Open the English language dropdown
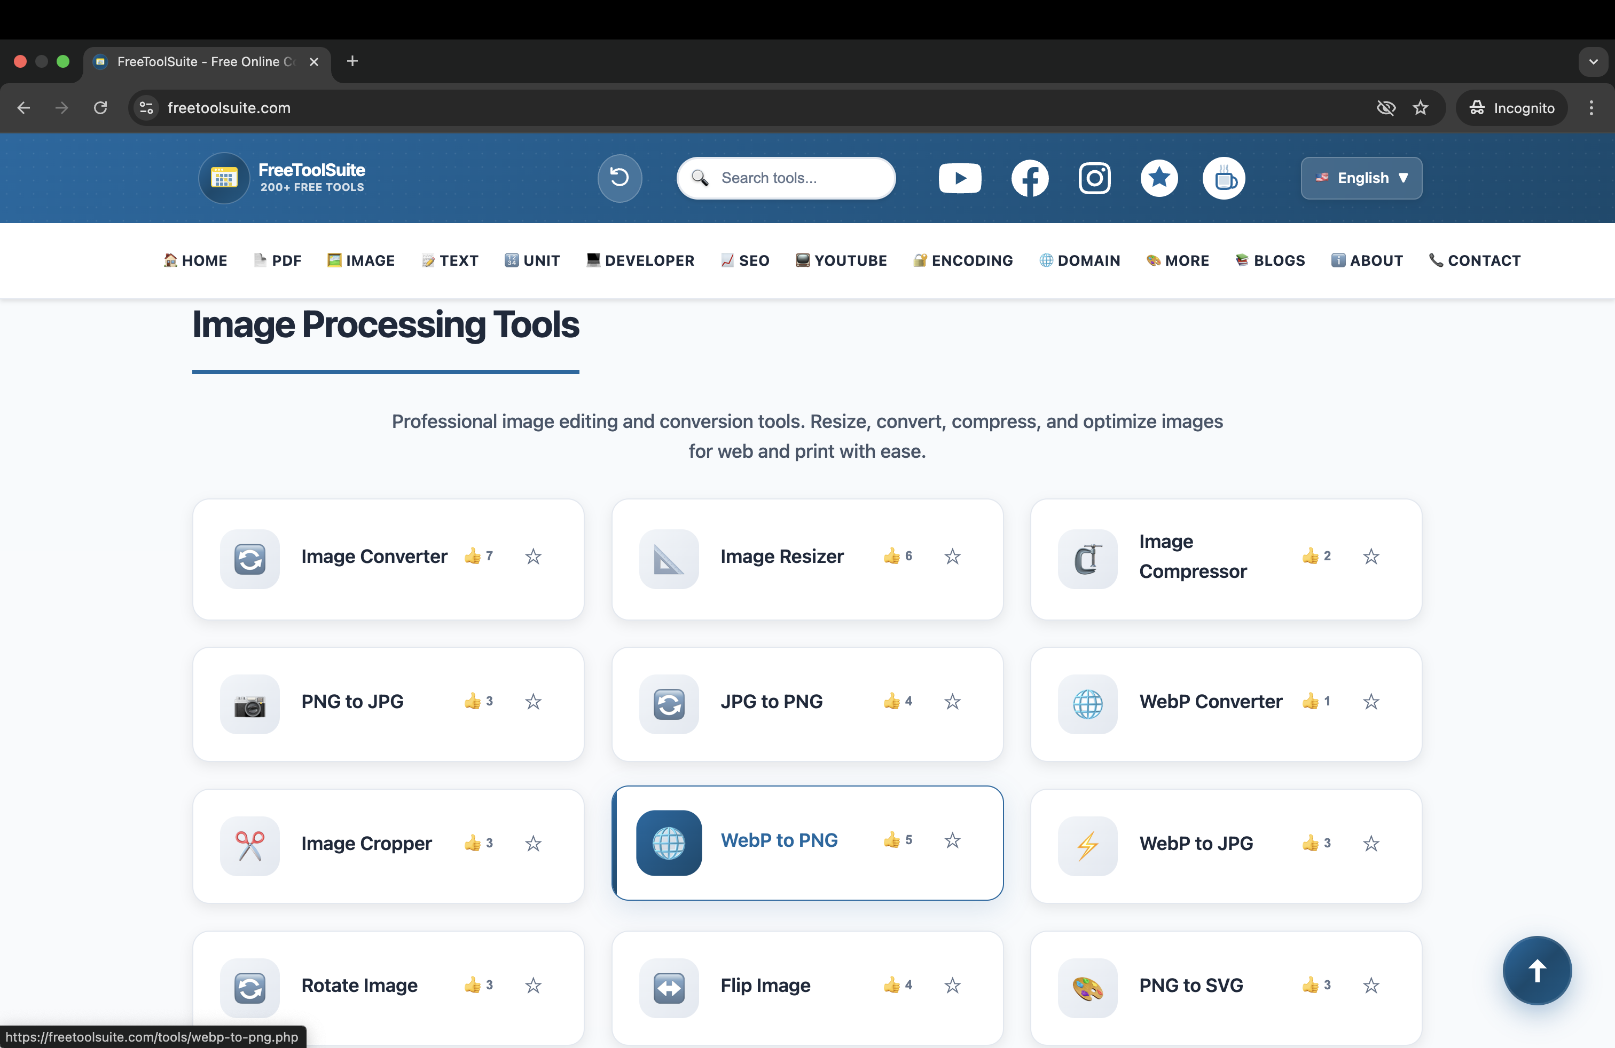The width and height of the screenshot is (1615, 1048). 1361,178
